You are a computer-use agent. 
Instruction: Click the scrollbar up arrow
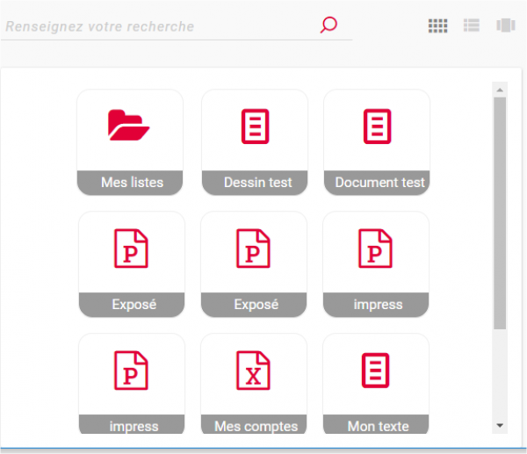pyautogui.click(x=500, y=90)
